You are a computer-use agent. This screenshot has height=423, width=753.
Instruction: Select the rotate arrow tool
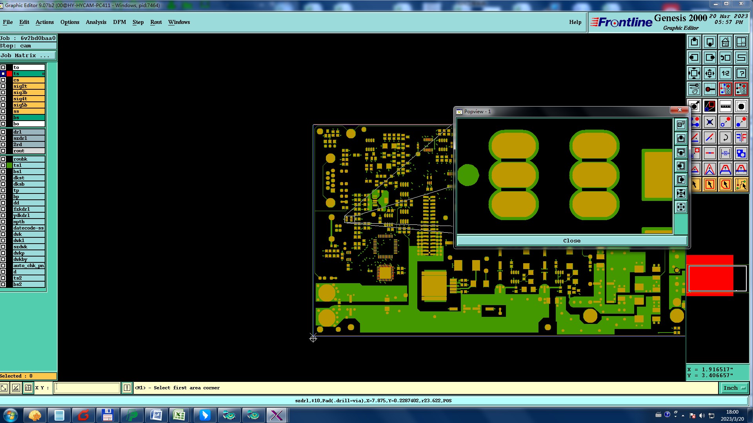(x=725, y=137)
